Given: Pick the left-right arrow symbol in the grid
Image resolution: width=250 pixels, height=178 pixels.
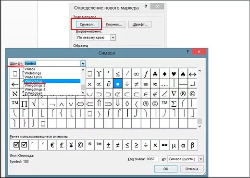Looking at the screenshot, I should 192,74.
